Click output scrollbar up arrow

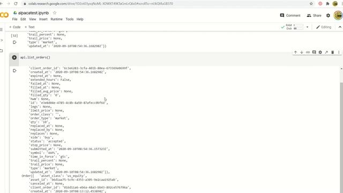(x=341, y=69)
